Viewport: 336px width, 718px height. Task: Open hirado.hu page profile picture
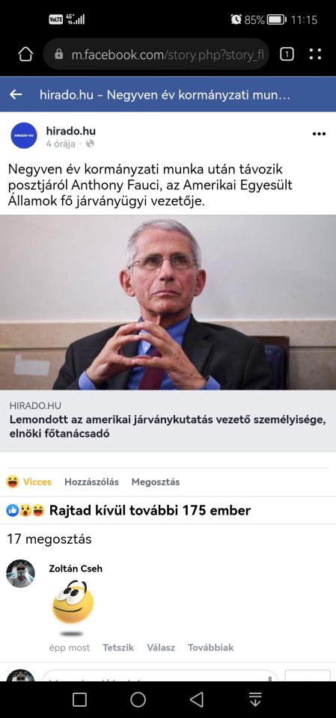24,135
